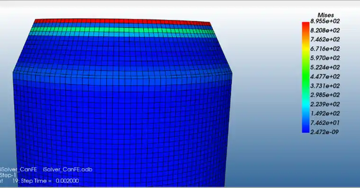The image size is (360, 188).
Task: Click the legend minimum value 2.472e-09
Action: point(324,132)
